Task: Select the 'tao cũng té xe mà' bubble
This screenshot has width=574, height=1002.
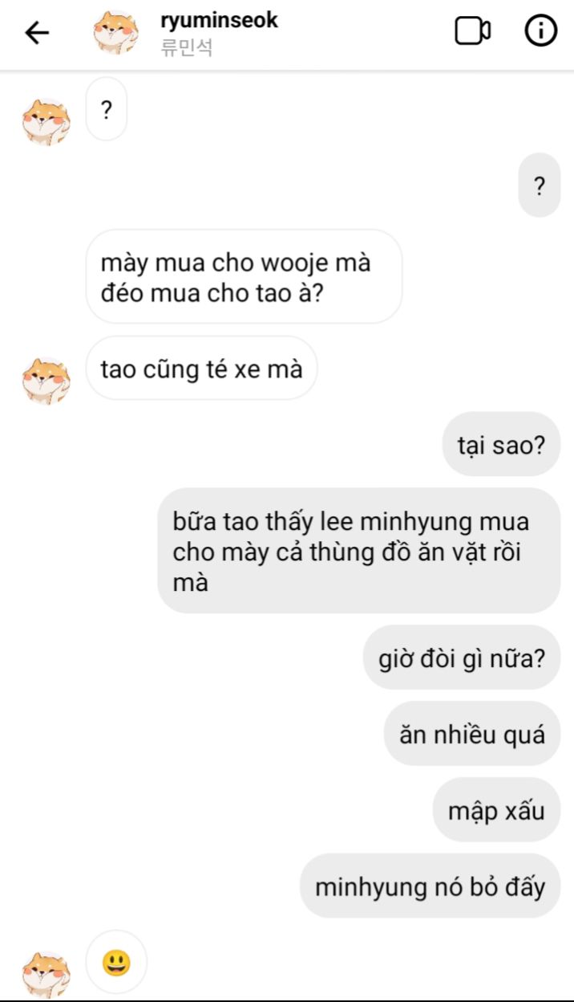Action: (201, 369)
